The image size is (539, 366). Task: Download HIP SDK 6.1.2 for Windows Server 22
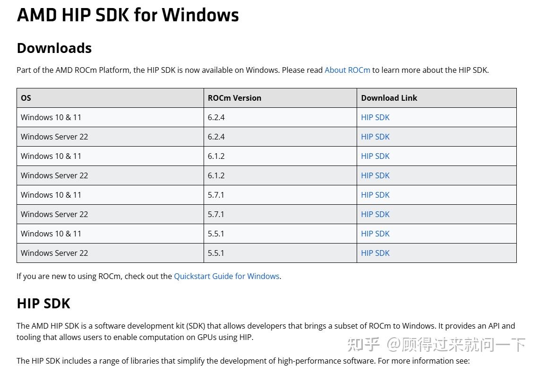tap(375, 175)
